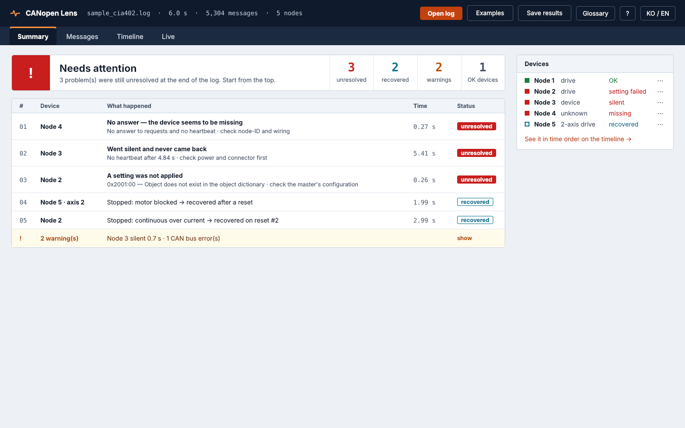Image resolution: width=685 pixels, height=428 pixels.
Task: Open the Examples menu button
Action: (x=490, y=13)
